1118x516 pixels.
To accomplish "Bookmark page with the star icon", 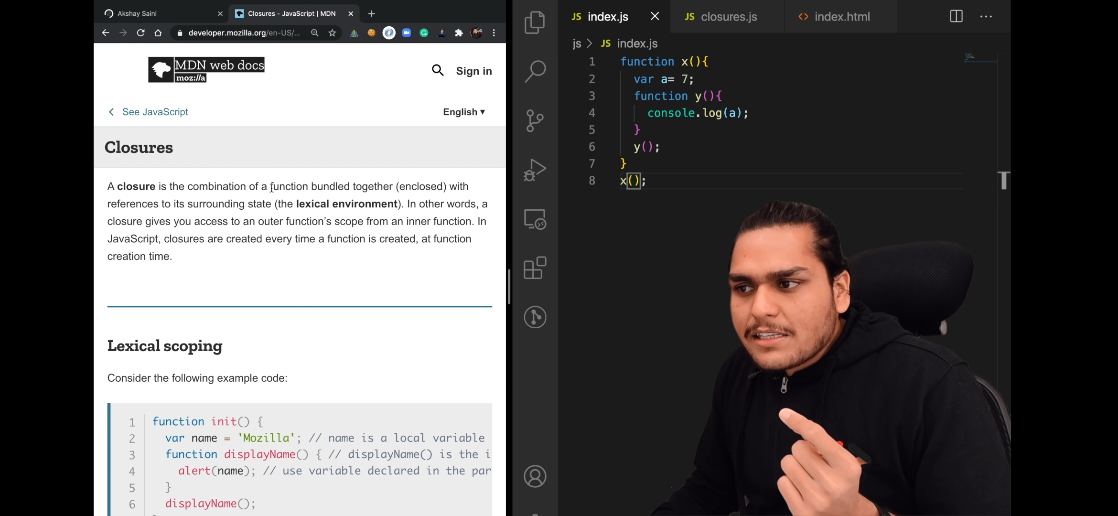I will 333,33.
